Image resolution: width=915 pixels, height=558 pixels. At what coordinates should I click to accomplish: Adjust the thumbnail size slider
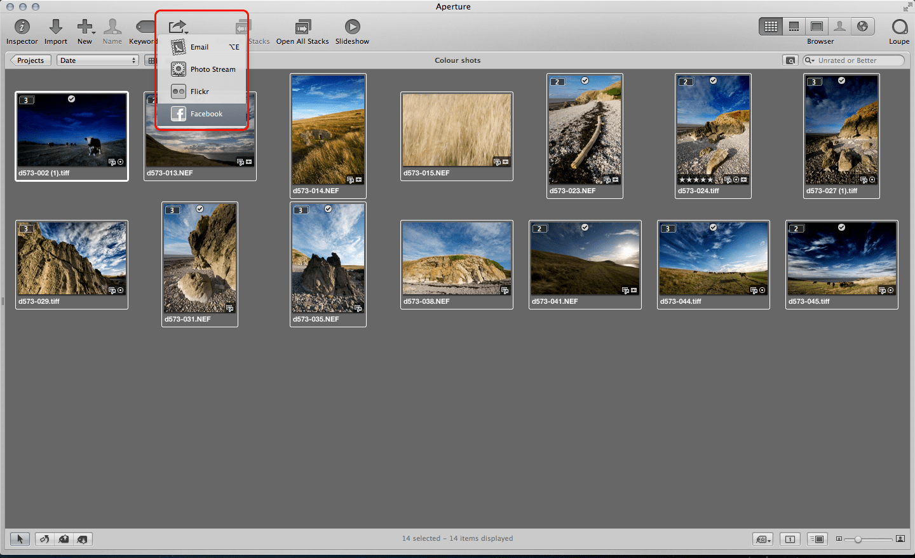tap(858, 539)
